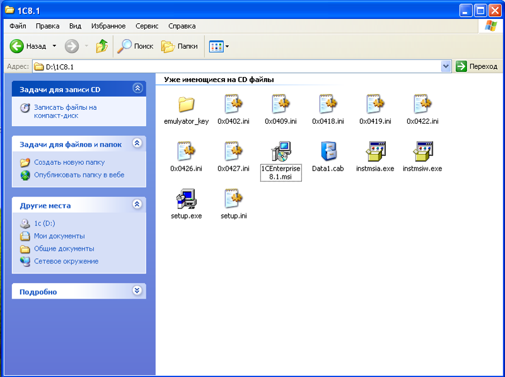Viewport: 505px width, 377px height.
Task: Open the Вид menu
Action: point(75,26)
